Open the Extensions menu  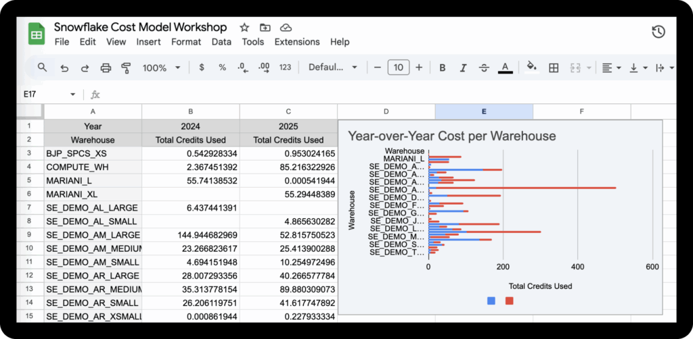coord(297,42)
